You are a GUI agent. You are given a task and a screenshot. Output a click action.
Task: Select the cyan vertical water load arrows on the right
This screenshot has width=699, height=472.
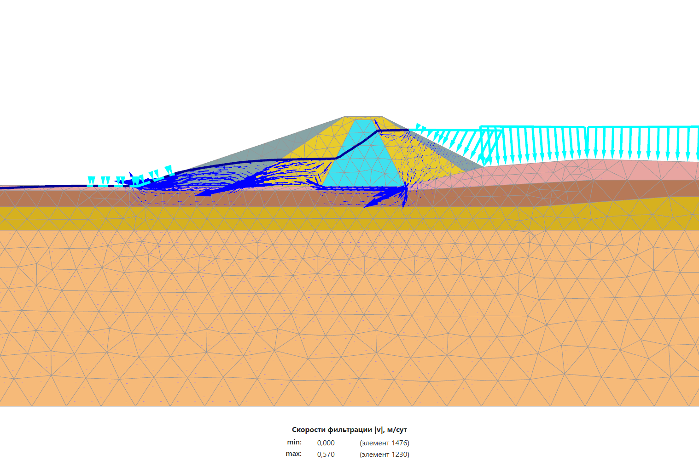[x=599, y=142]
